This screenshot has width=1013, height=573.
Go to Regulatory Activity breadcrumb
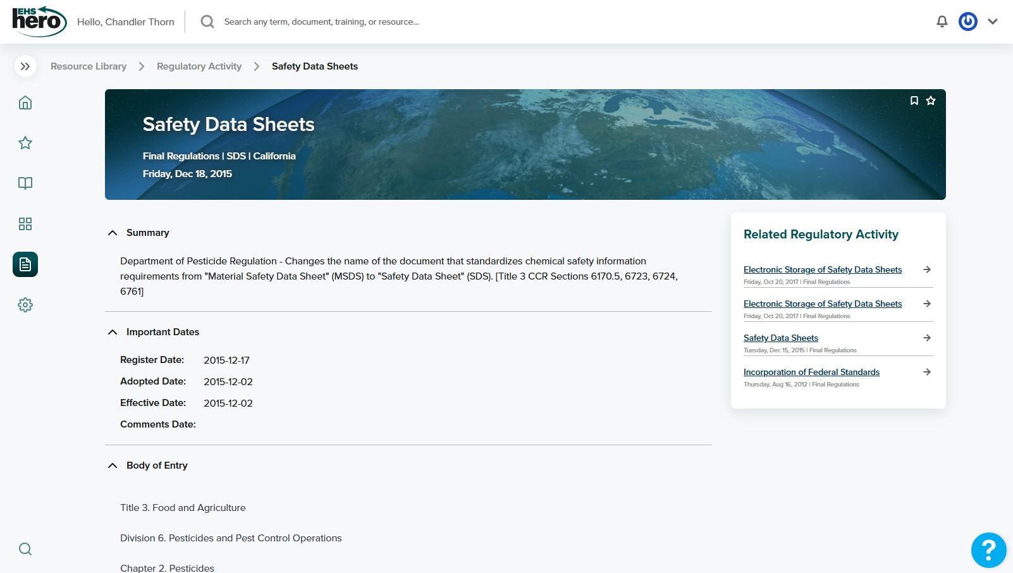click(x=199, y=66)
